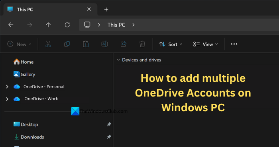The width and height of the screenshot is (279, 147).
Task: Click the Delete trash icon
Action: point(142,44)
